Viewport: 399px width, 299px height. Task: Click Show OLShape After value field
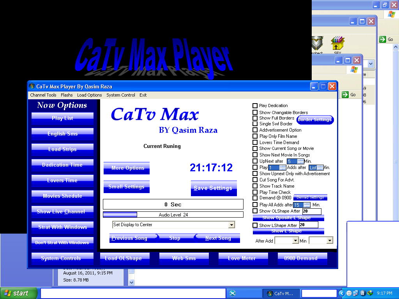pos(312,211)
